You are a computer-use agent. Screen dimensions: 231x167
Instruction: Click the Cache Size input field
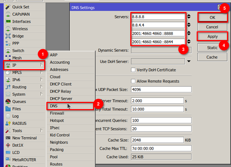pos(157,140)
